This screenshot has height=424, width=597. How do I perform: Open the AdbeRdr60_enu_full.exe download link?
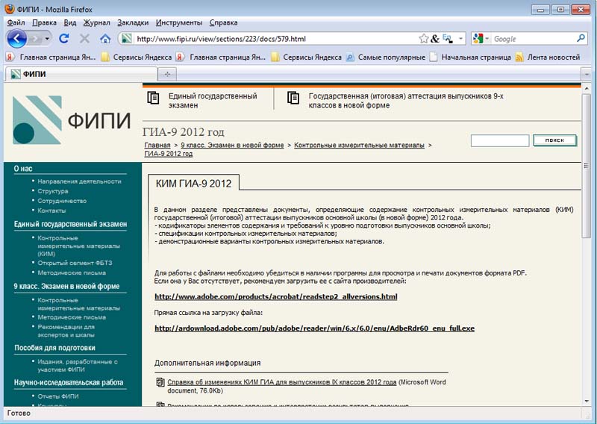[x=314, y=328]
